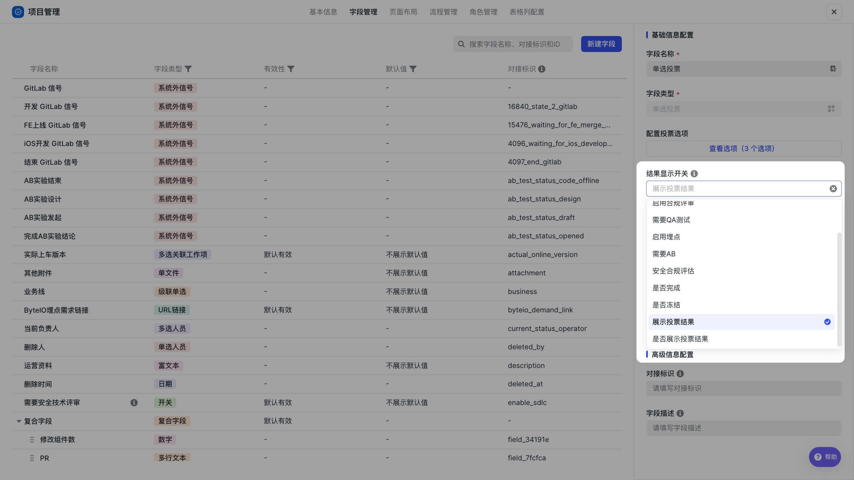Open 查看选项（3 个选项） link
This screenshot has width=854, height=480.
pyautogui.click(x=744, y=149)
